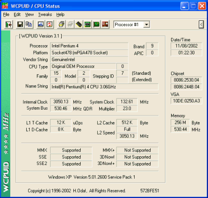Open the View menu
208x198 pixels.
pos(29,15)
